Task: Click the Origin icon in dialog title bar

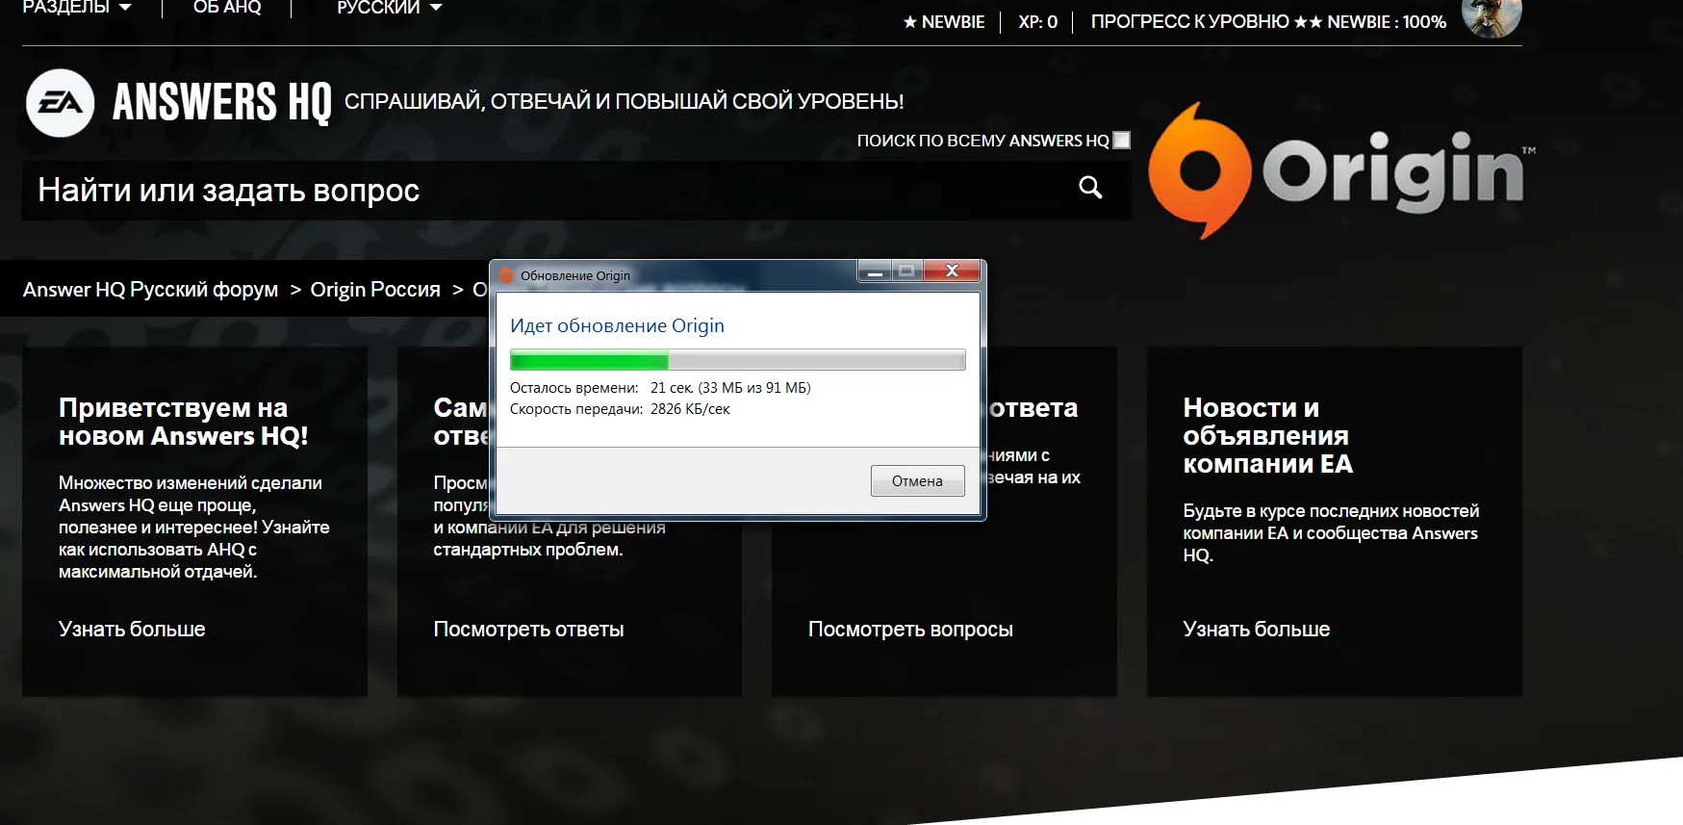Action: pyautogui.click(x=507, y=276)
